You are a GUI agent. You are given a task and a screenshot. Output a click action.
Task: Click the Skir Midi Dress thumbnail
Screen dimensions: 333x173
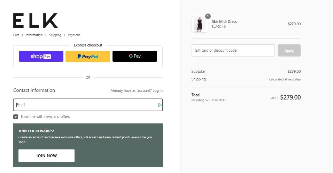200,24
